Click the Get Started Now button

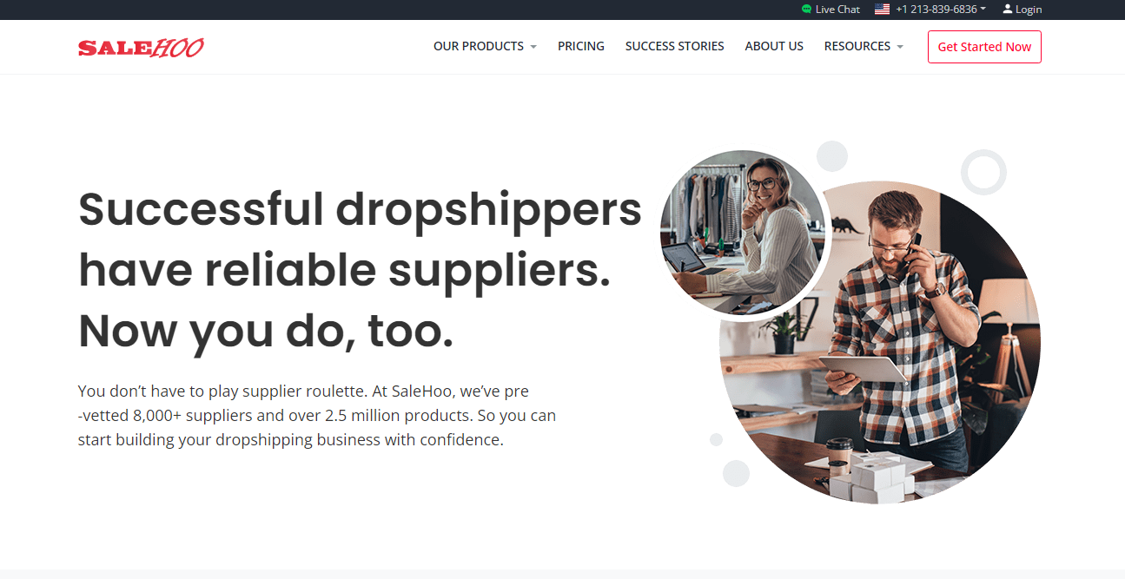[984, 47]
